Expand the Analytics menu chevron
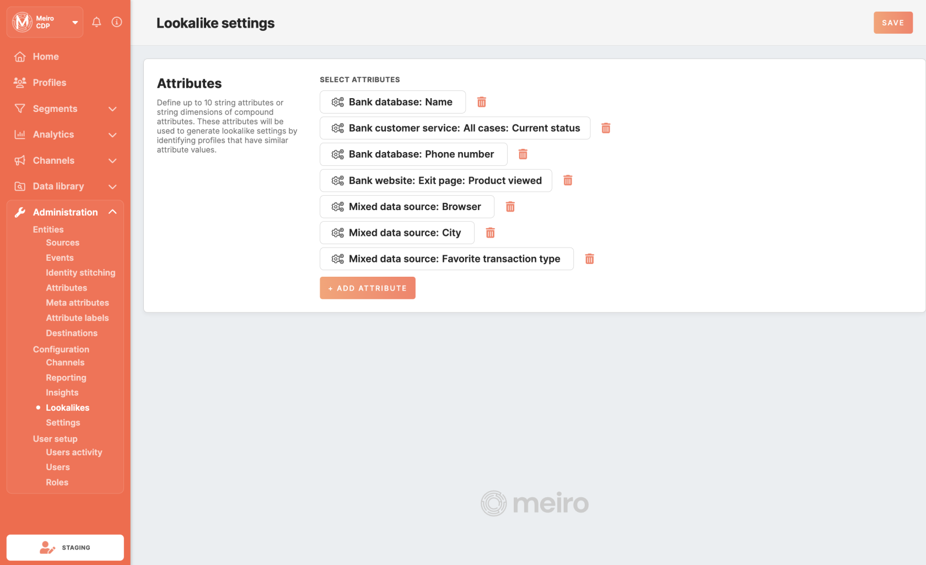Image resolution: width=926 pixels, height=565 pixels. click(x=112, y=134)
